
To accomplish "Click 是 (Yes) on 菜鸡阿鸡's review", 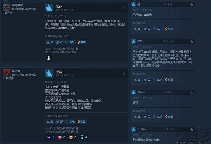I will coord(50,42).
